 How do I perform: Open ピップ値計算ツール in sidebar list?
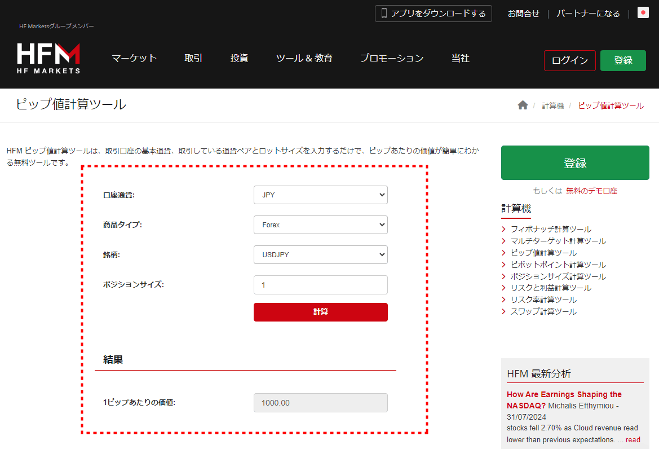(x=543, y=253)
